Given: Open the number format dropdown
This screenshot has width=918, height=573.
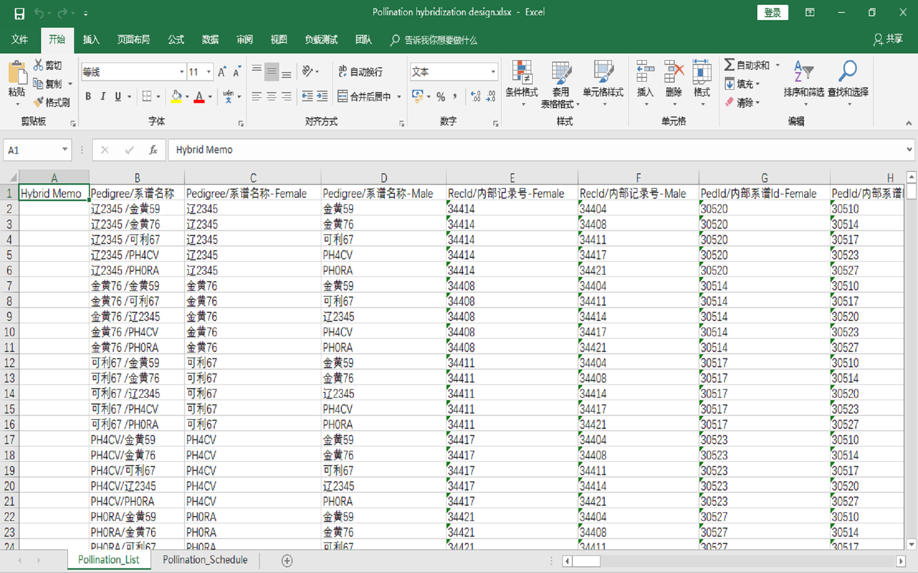Looking at the screenshot, I should click(493, 72).
